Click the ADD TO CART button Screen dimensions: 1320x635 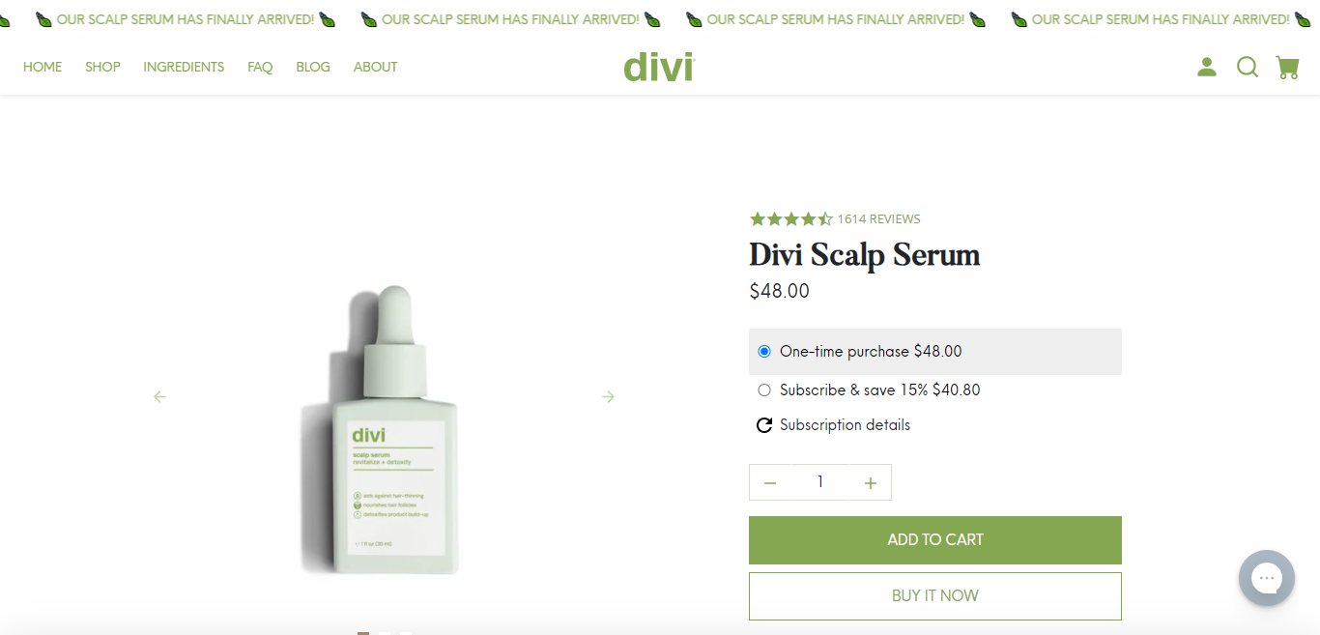[935, 540]
